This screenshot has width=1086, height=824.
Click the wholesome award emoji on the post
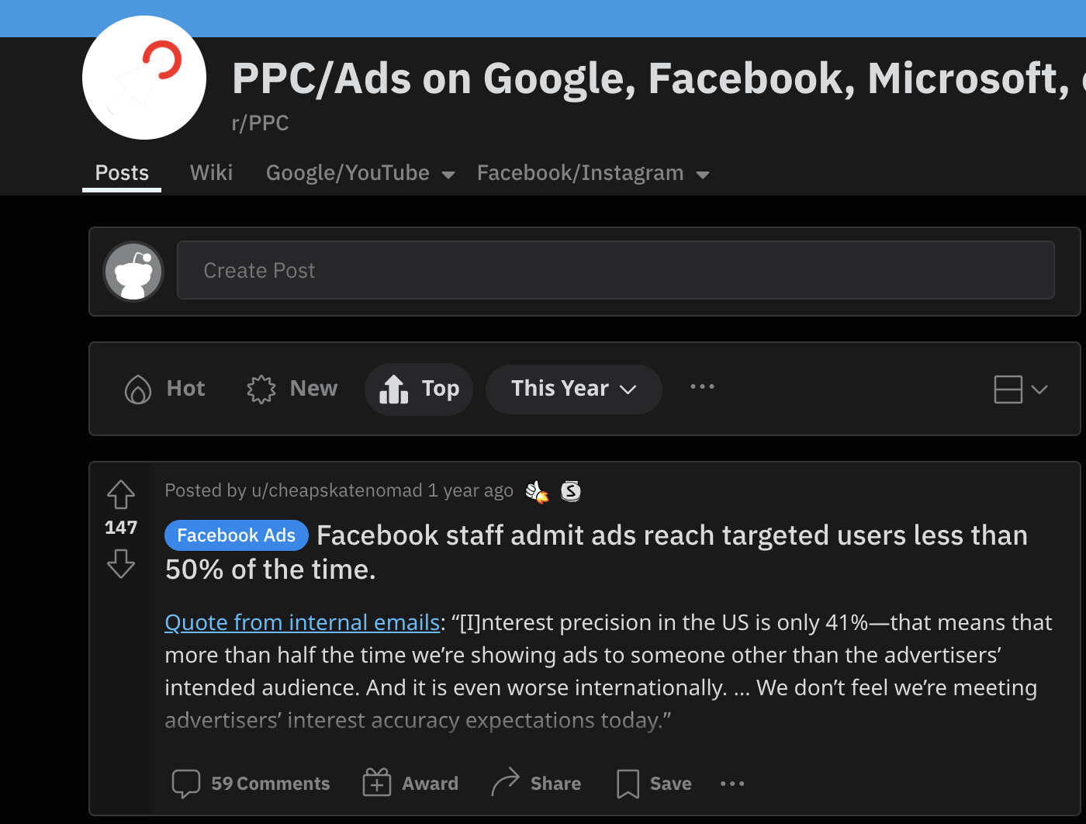537,490
